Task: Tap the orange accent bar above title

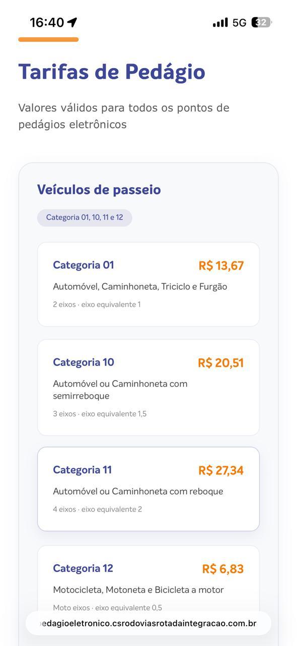Action: tap(48, 39)
